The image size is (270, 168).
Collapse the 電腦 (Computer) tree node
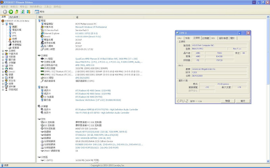[3, 24]
